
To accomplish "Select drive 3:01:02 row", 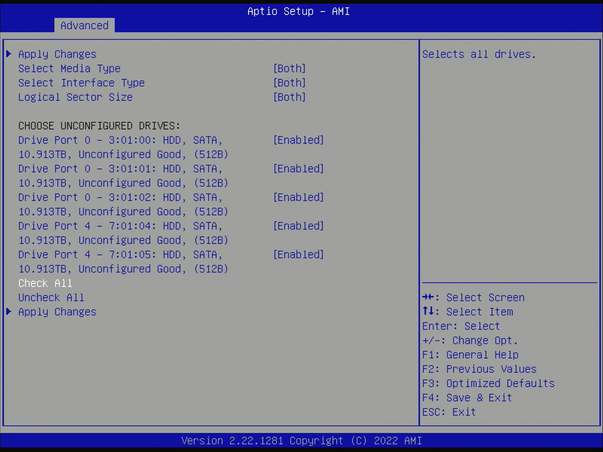I will [123, 205].
